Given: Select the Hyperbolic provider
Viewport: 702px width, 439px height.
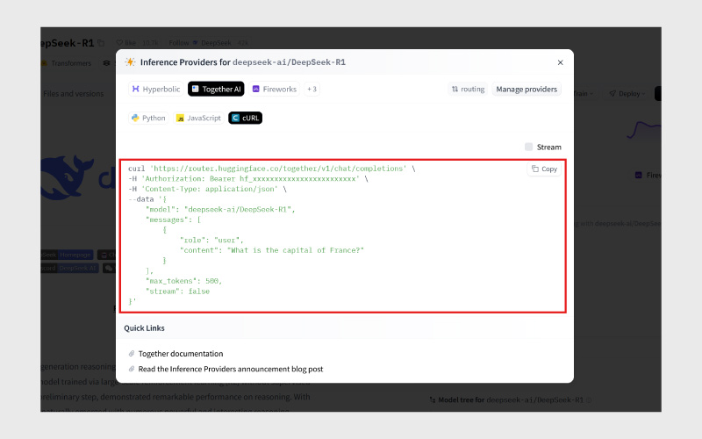Looking at the screenshot, I should (x=154, y=89).
